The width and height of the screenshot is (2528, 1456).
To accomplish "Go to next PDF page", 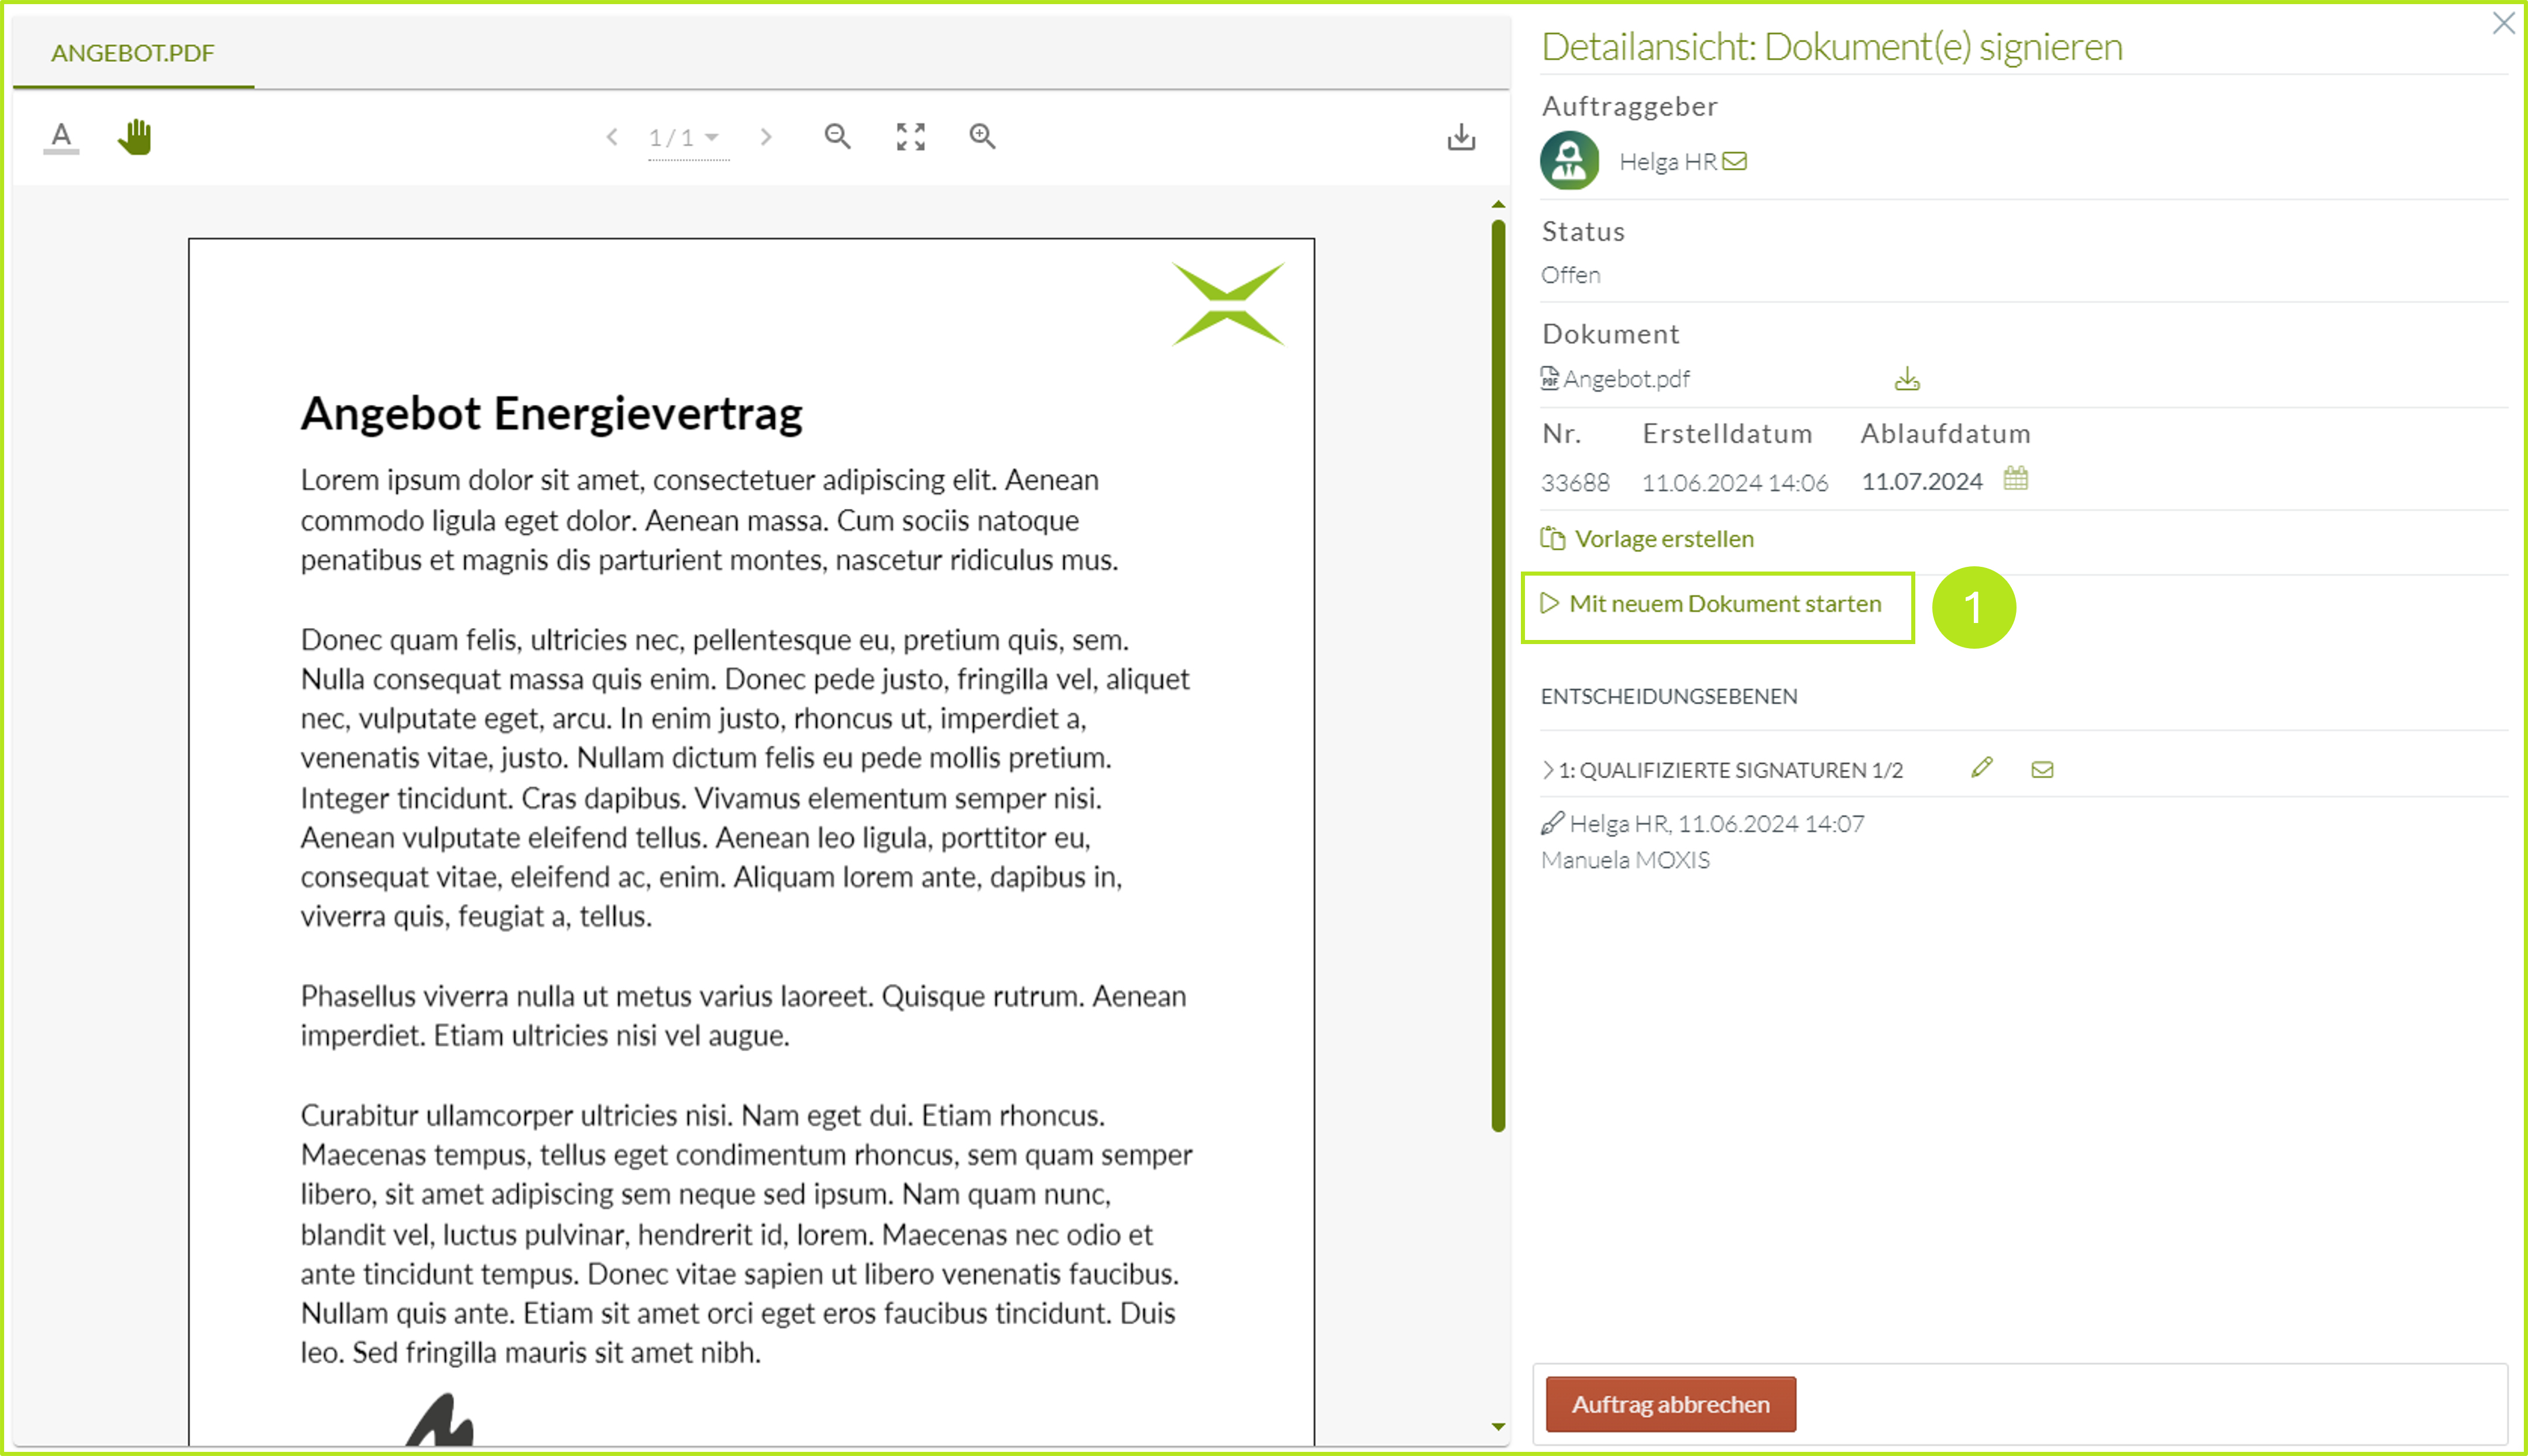I will click(767, 136).
